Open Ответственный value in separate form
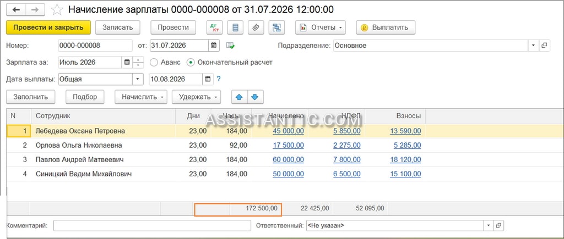Viewport: 564px width, 239px height. 498,225
